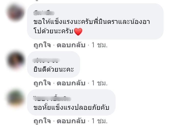Open blurred author name above ขอหั้ยแข็งแรงปลอยภัยคับ
Viewport: 170px width, 125px height.
tap(52, 98)
